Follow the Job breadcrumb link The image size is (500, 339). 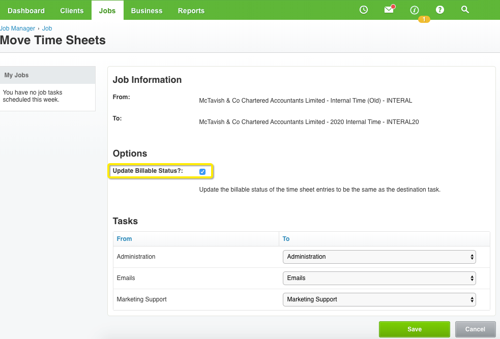pyautogui.click(x=47, y=28)
